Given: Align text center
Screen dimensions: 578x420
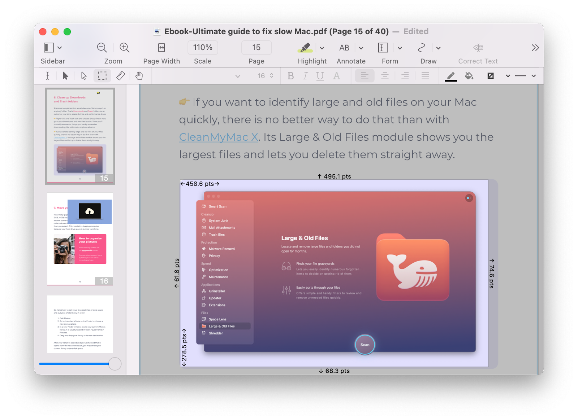Looking at the screenshot, I should (385, 76).
